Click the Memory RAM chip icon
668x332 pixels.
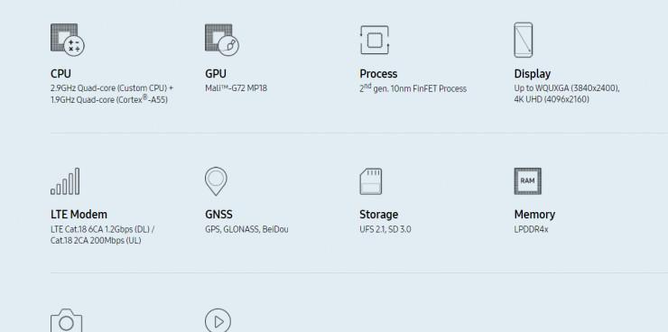(x=528, y=181)
